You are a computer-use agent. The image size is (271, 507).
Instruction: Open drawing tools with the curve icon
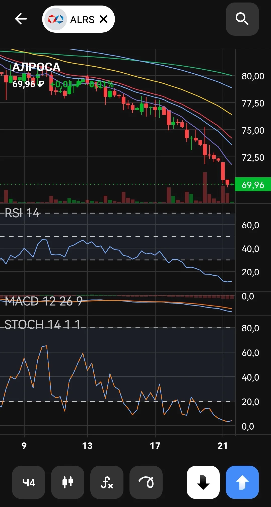tap(146, 482)
